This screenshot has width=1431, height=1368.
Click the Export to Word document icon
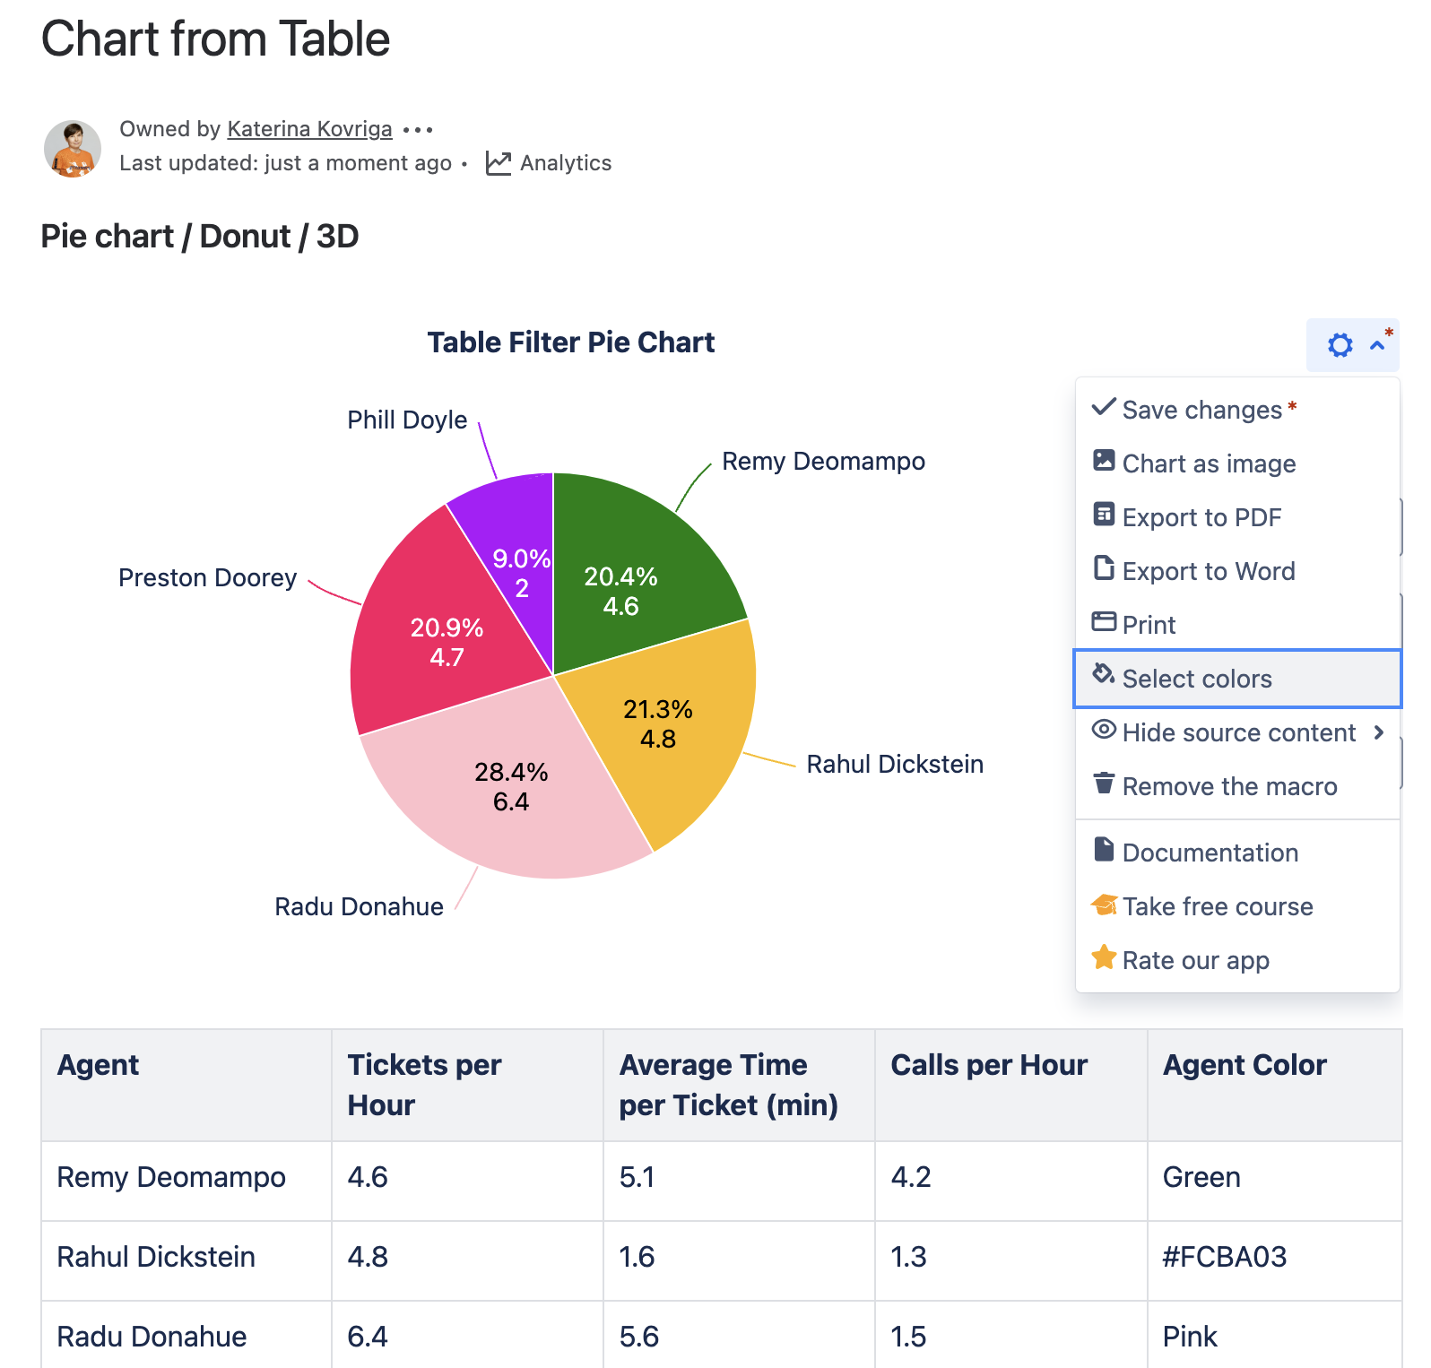click(x=1104, y=568)
